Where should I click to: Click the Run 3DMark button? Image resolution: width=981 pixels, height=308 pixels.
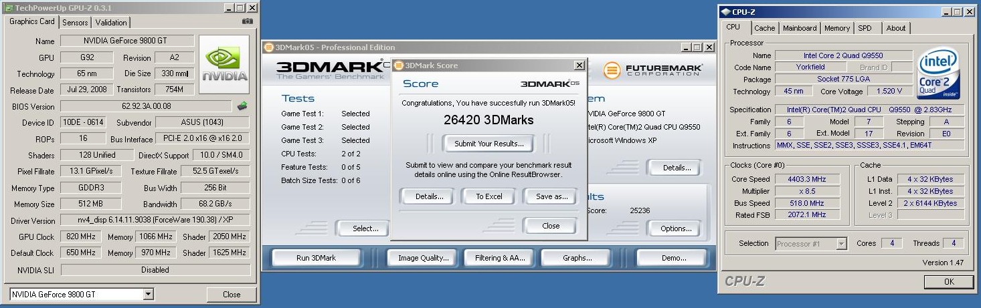[x=317, y=258]
